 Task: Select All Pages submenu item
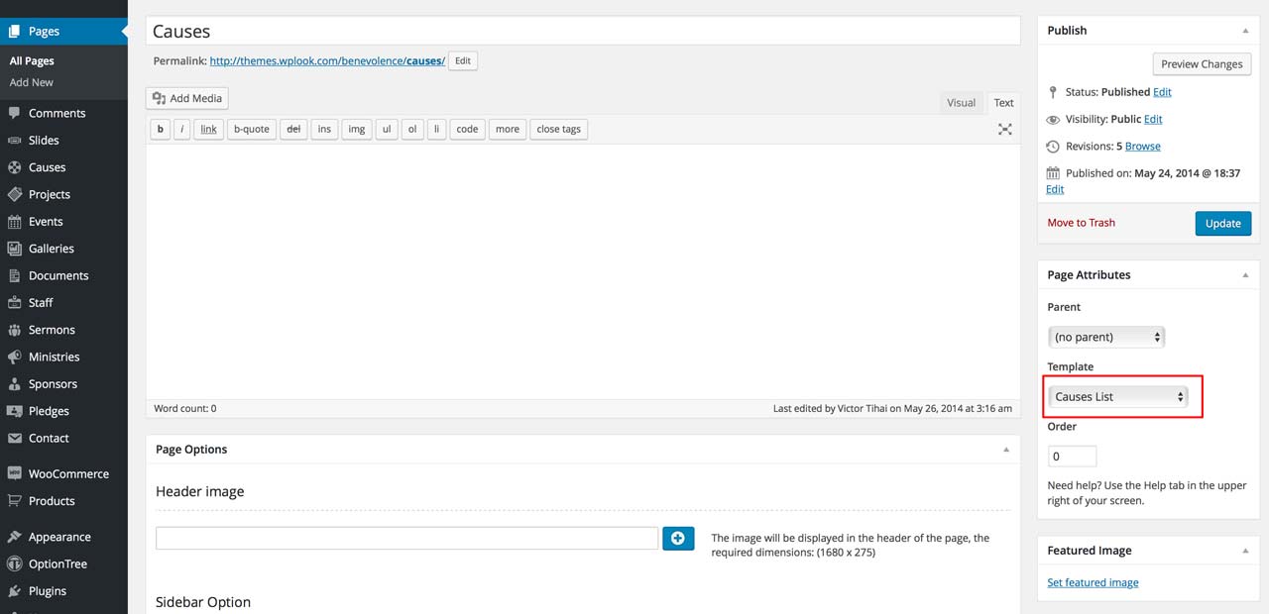point(32,60)
